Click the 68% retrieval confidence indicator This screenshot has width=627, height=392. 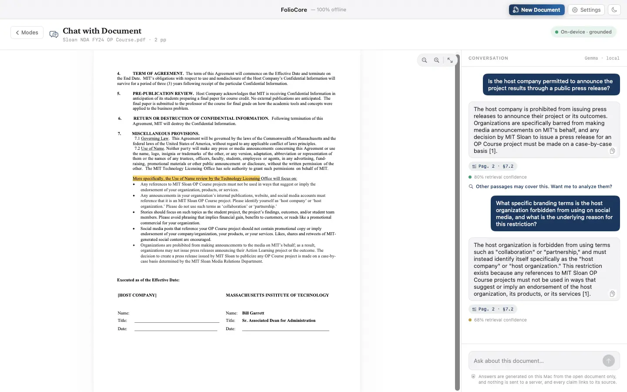click(498, 320)
